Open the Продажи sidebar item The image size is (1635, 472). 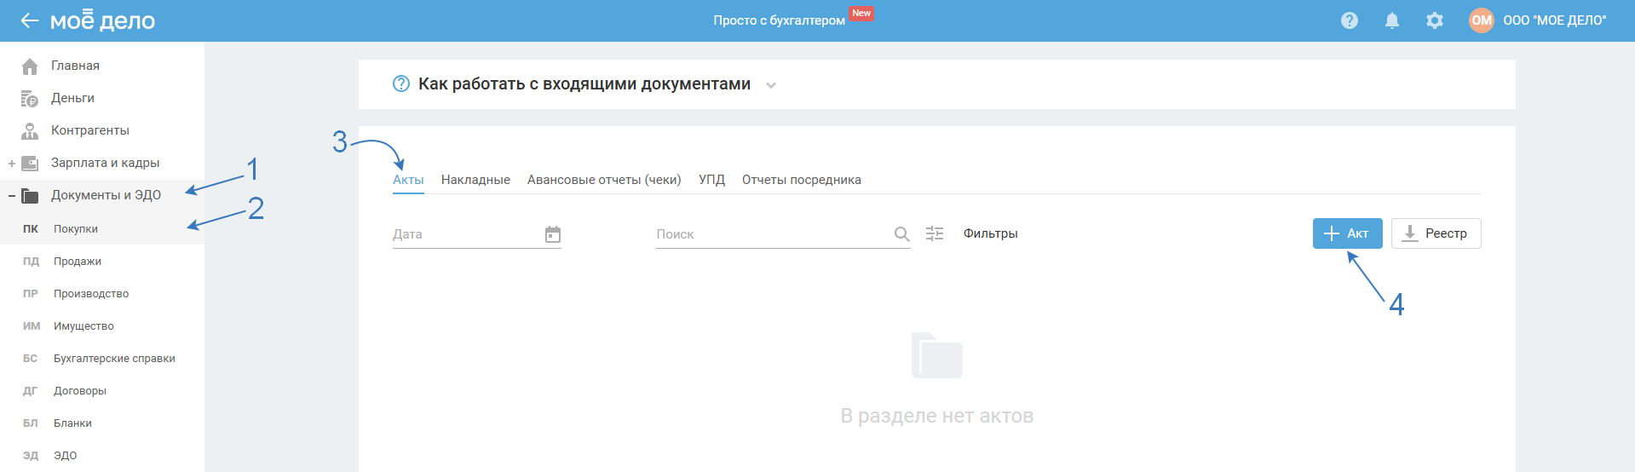coord(78,262)
